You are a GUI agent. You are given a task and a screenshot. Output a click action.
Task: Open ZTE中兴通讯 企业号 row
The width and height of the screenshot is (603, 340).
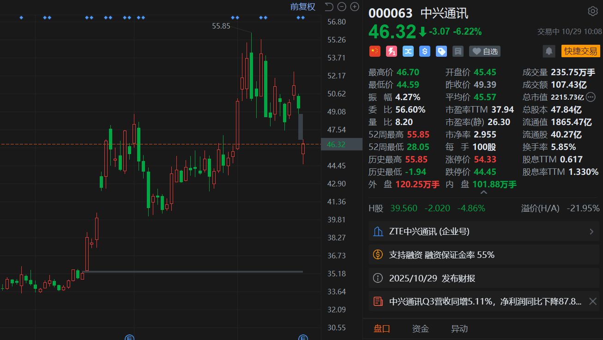tap(483, 232)
